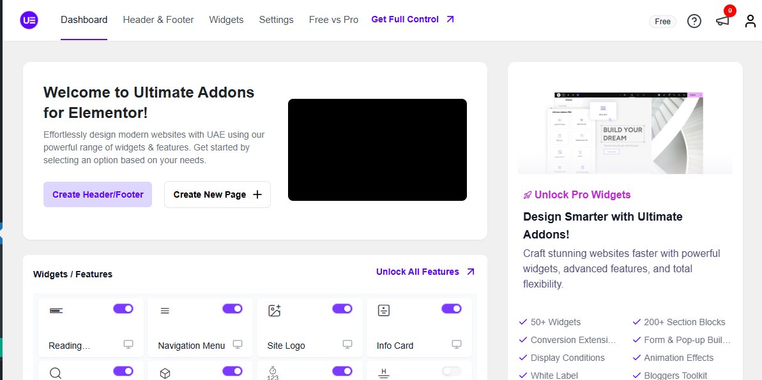Click the Bloggers Toolkit feature text

(676, 375)
